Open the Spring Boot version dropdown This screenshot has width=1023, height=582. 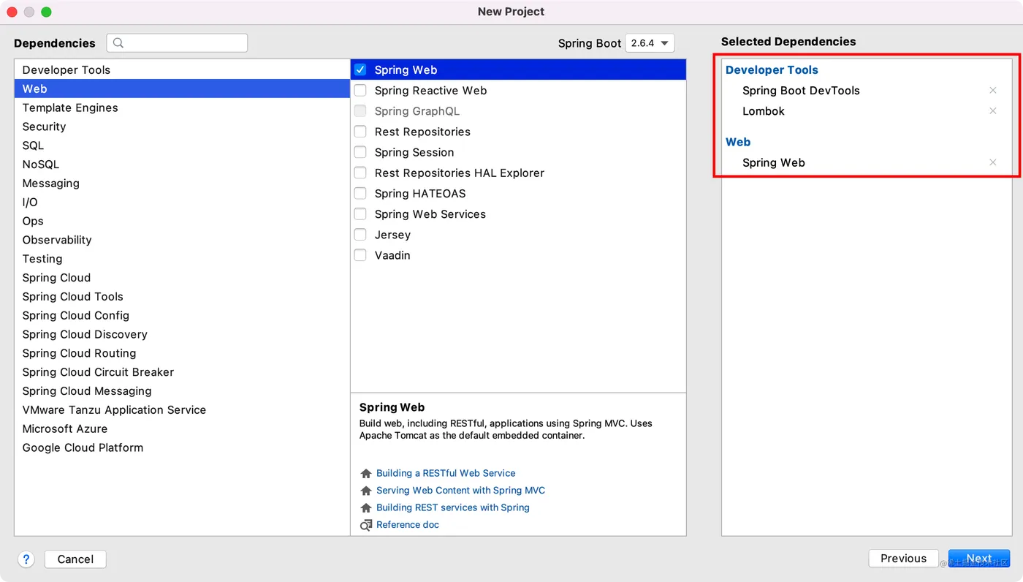pyautogui.click(x=650, y=43)
